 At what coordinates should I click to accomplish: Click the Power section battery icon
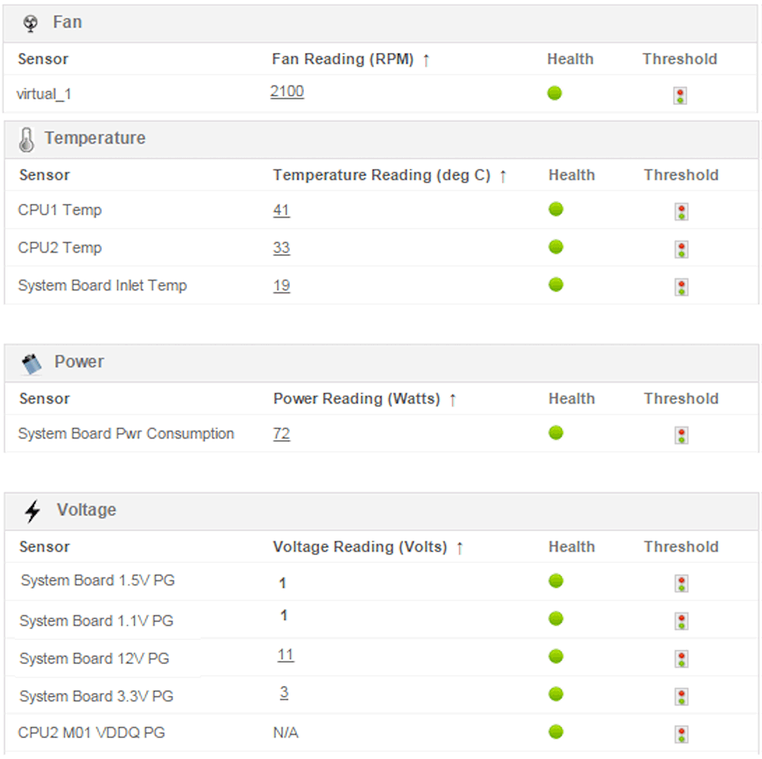(31, 363)
